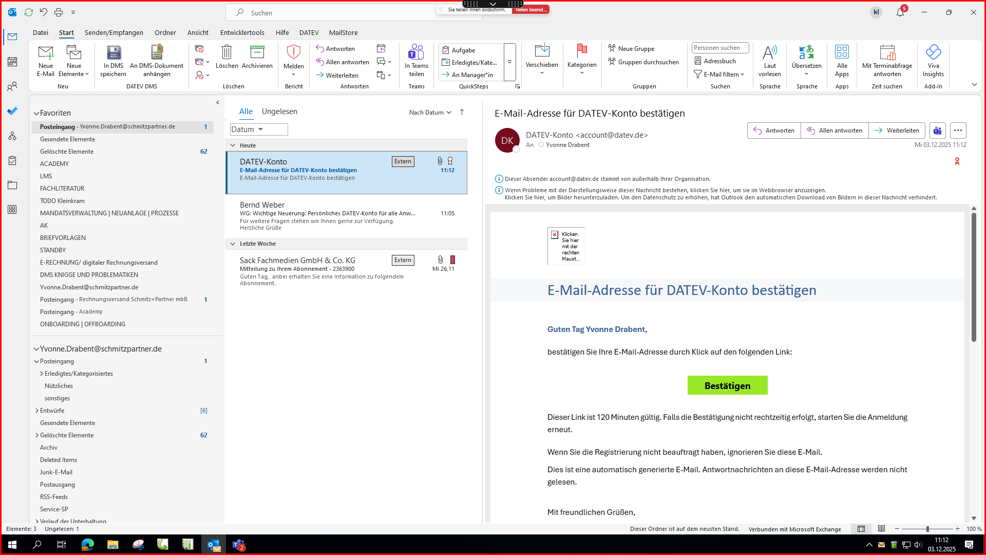Screen dimensions: 986x555
Task: Click the Neue E-Mail icon
Action: [46, 52]
